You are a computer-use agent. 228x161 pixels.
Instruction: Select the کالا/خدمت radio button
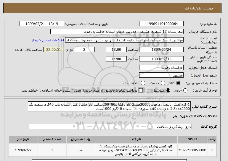coord(143,83)
